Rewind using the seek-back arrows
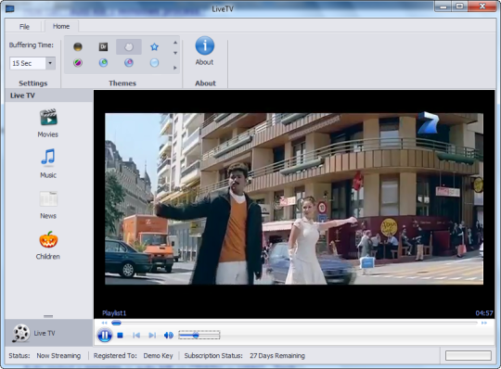 pos(105,323)
